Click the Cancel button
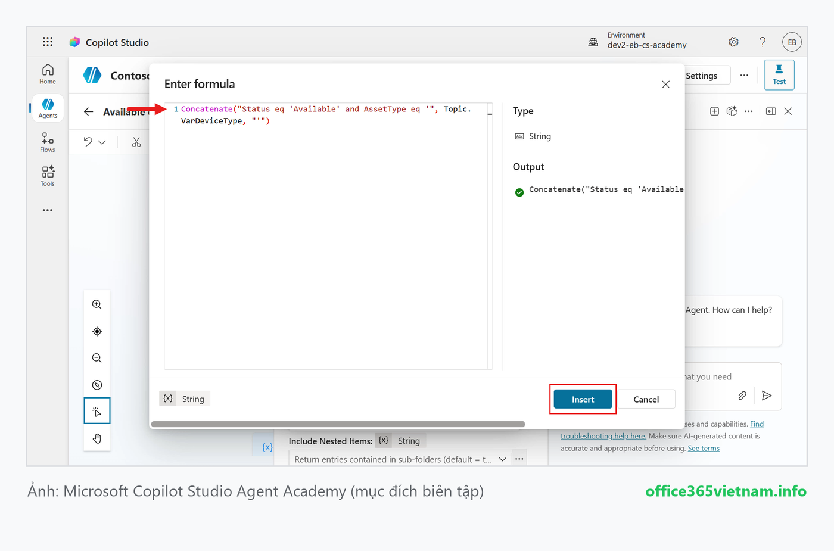This screenshot has width=834, height=551. pos(646,399)
